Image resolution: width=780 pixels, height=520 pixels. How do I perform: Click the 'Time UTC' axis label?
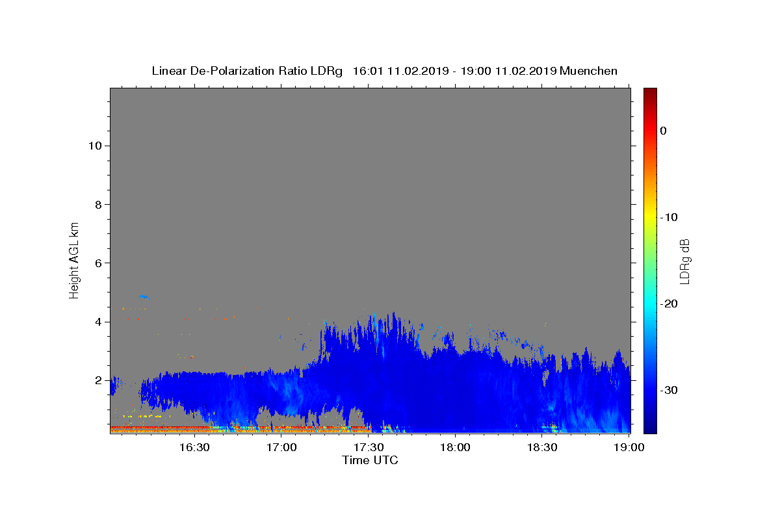[370, 461]
